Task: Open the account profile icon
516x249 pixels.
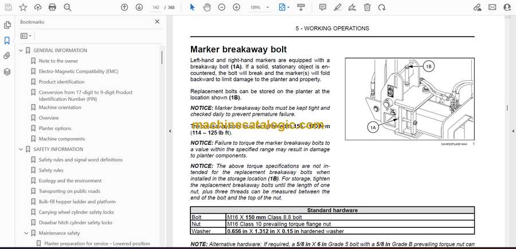Action: pos(507,7)
